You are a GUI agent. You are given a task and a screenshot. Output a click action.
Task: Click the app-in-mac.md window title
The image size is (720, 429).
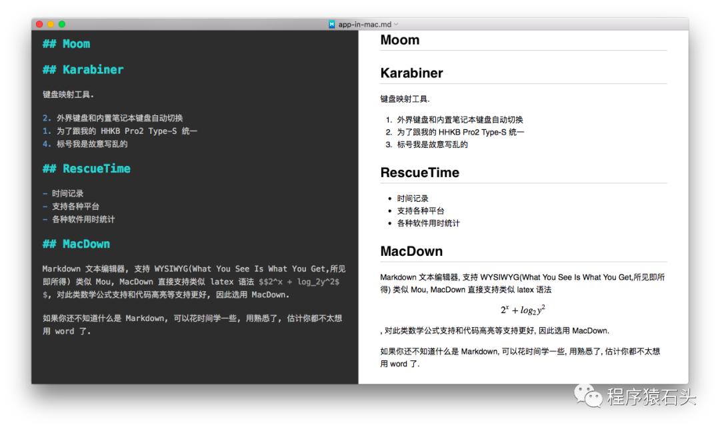pos(365,25)
